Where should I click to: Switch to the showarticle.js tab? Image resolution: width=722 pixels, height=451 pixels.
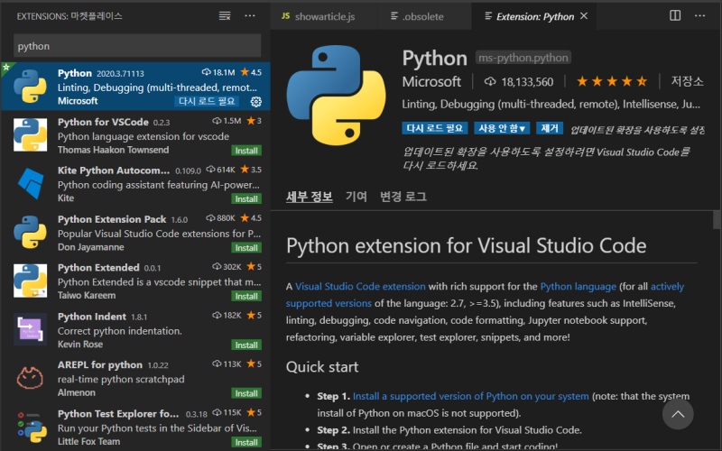coord(324,16)
